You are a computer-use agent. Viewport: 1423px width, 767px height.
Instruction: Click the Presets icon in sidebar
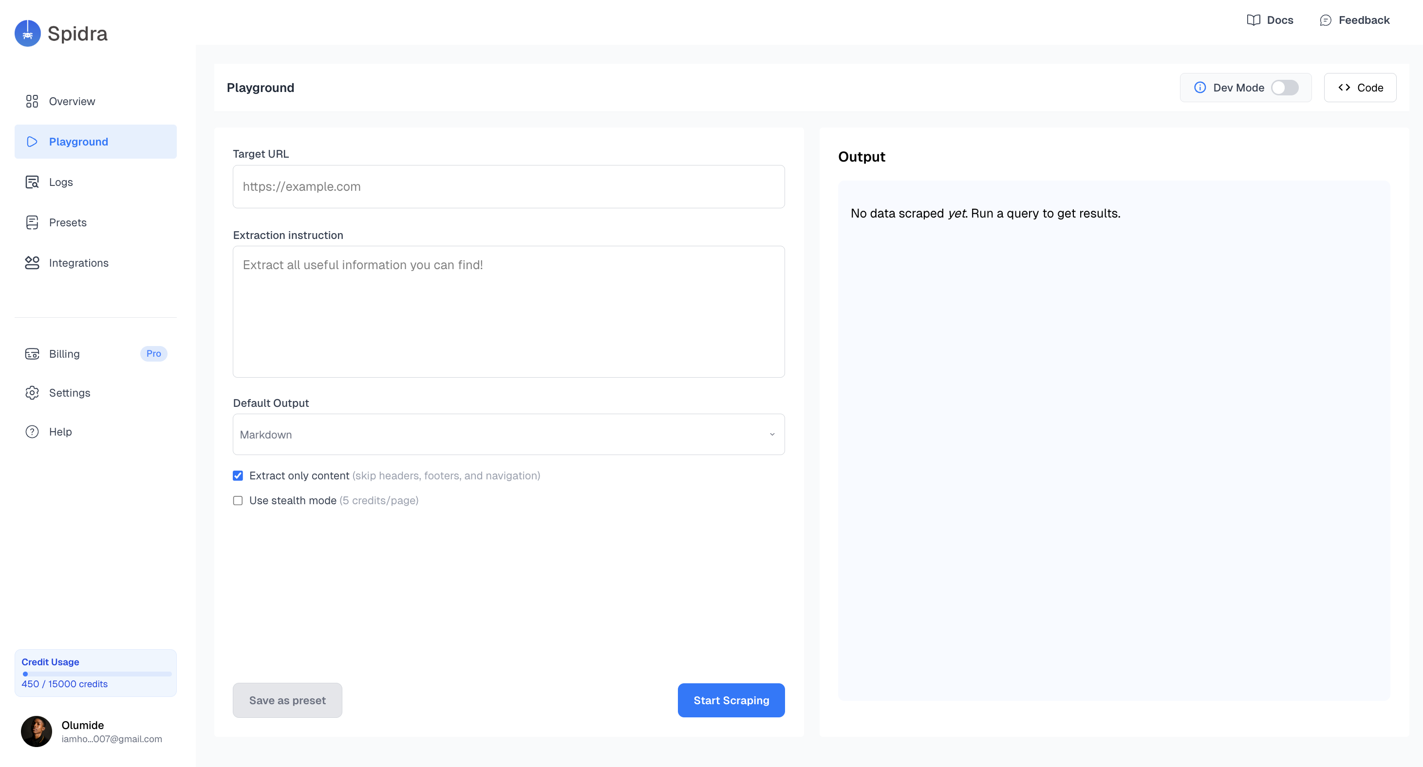(32, 222)
